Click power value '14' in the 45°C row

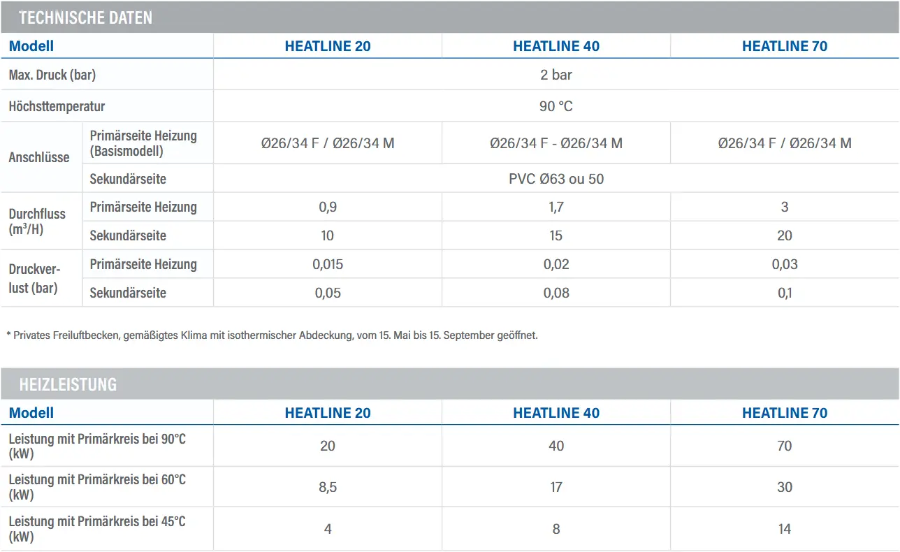point(785,529)
